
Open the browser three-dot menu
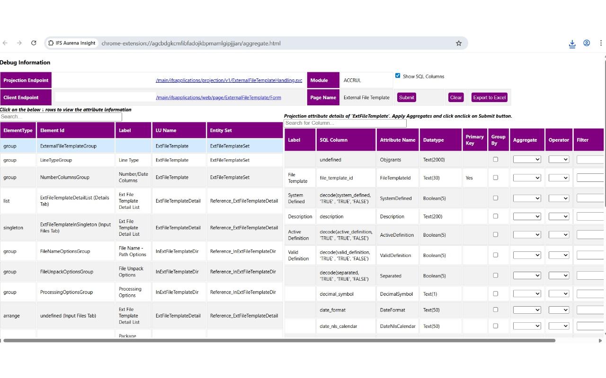pyautogui.click(x=601, y=43)
